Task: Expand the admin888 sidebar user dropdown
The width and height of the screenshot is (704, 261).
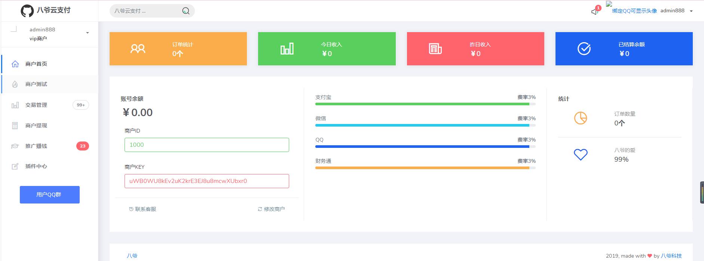Action: [88, 33]
